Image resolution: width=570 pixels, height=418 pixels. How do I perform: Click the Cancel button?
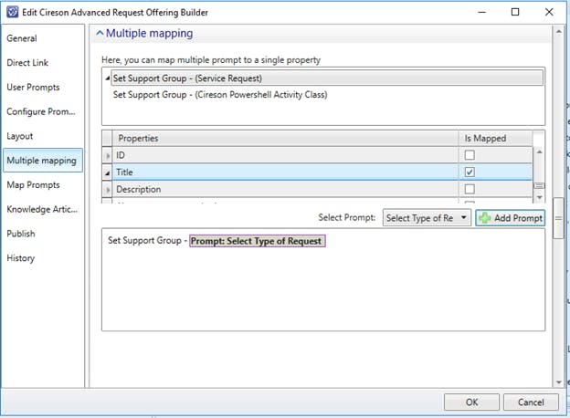pos(531,402)
